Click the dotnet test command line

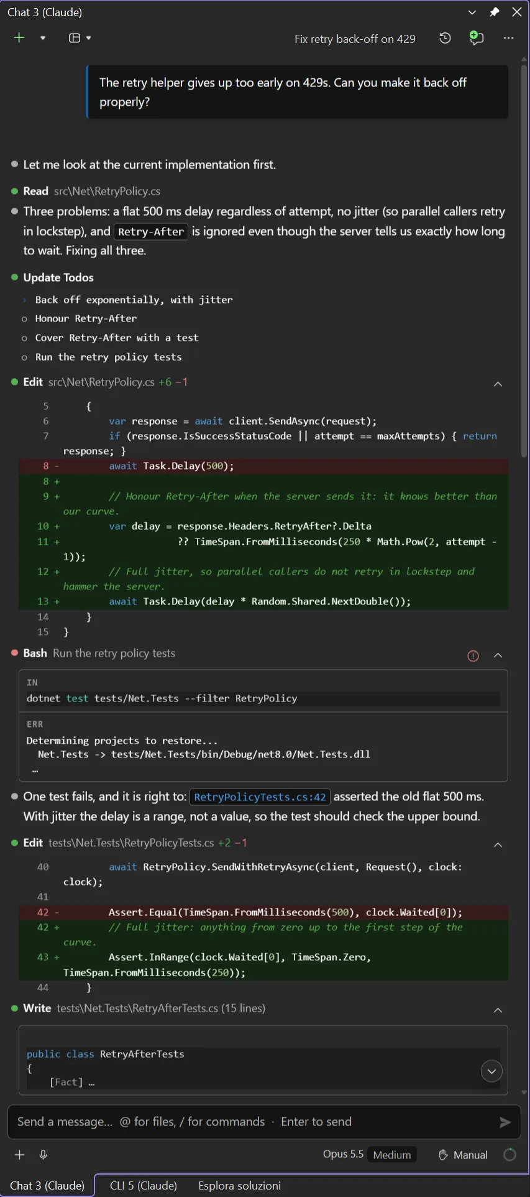point(263,698)
